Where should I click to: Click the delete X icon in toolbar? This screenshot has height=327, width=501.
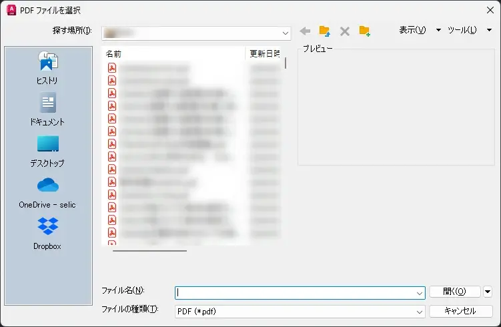345,31
